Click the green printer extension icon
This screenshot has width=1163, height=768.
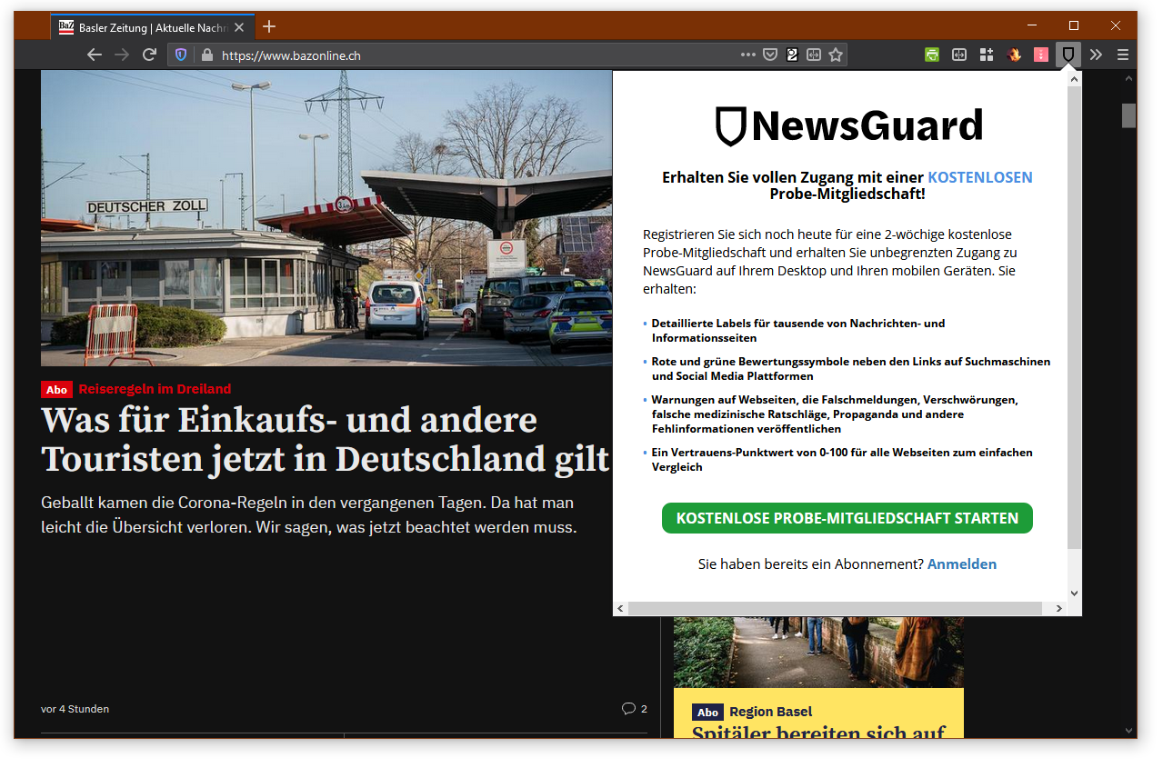click(x=932, y=55)
